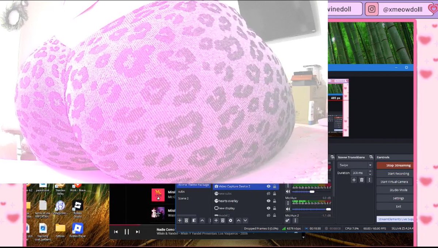The width and height of the screenshot is (438, 248).
Task: Open the Roblox Player desktop shortcut
Action: pyautogui.click(x=78, y=230)
